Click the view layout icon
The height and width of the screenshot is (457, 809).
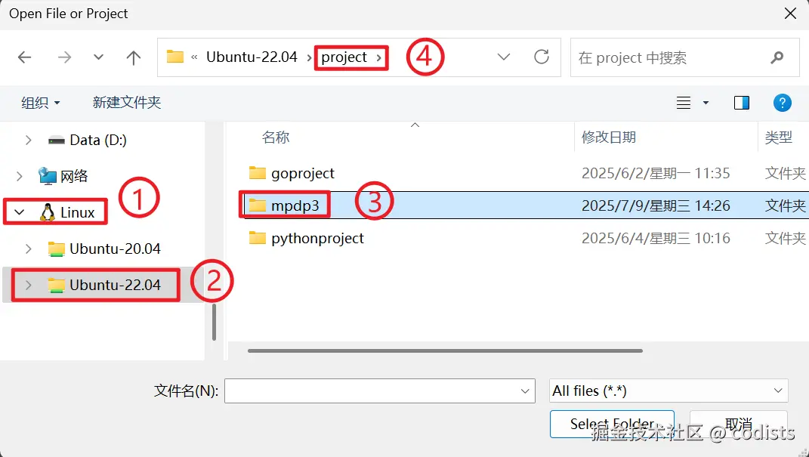tap(684, 103)
